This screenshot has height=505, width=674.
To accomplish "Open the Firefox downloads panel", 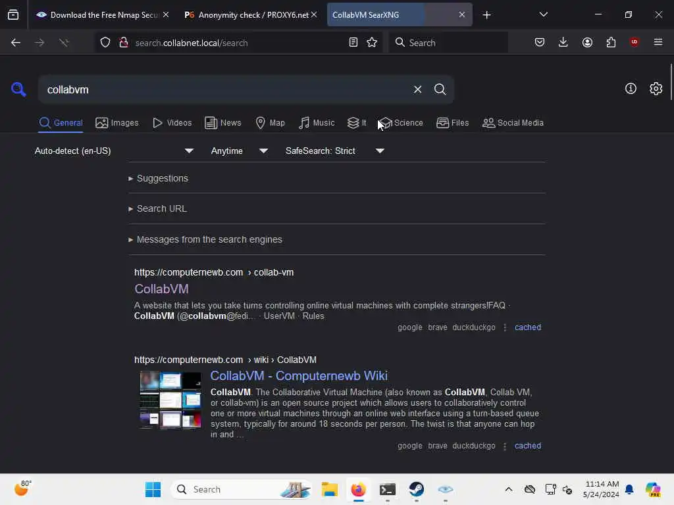I will pyautogui.click(x=563, y=42).
